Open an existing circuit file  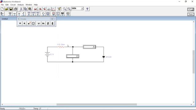point(6,9)
